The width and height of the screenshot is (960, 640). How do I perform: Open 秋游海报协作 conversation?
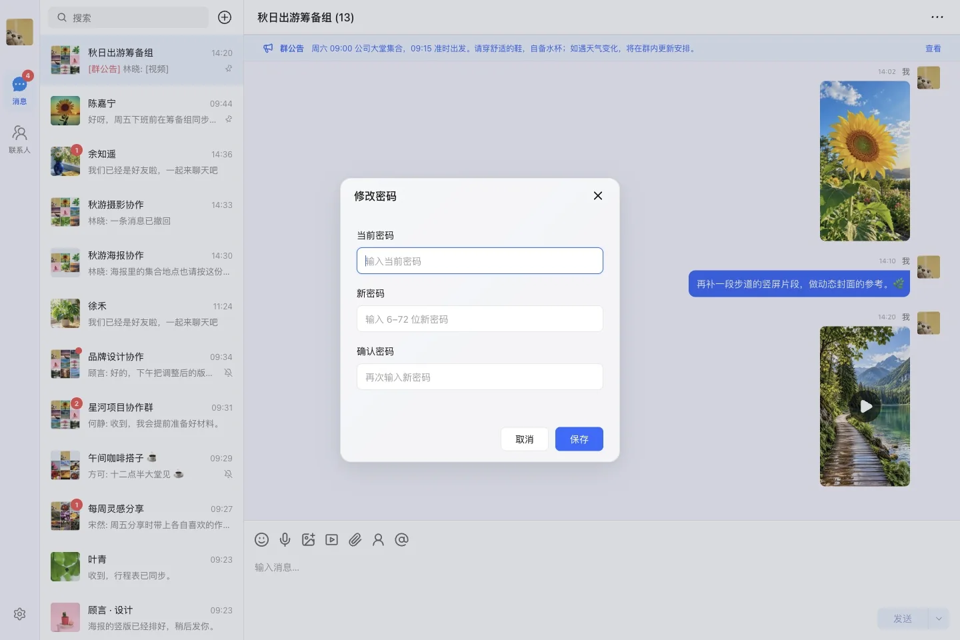[x=141, y=263]
